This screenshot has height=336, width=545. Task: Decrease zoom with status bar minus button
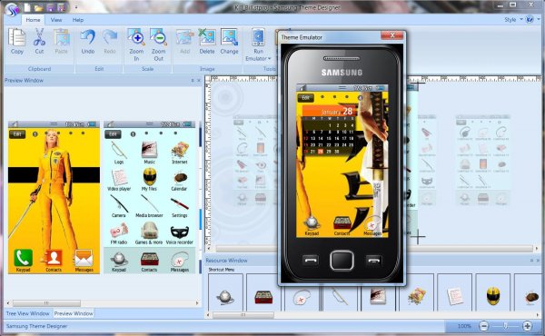[483, 326]
